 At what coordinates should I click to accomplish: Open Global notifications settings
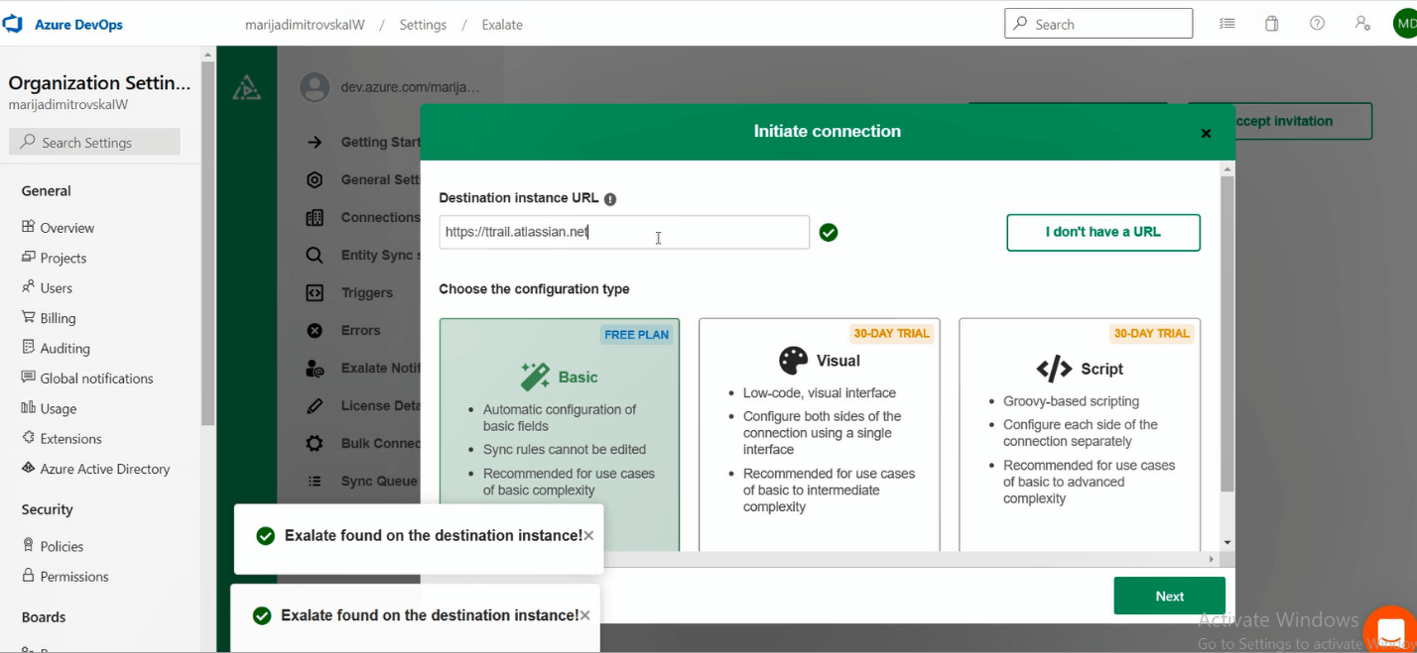coord(96,378)
